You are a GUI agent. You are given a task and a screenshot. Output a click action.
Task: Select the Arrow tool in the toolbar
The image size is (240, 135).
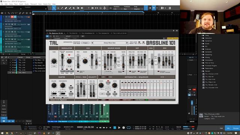tap(54, 8)
